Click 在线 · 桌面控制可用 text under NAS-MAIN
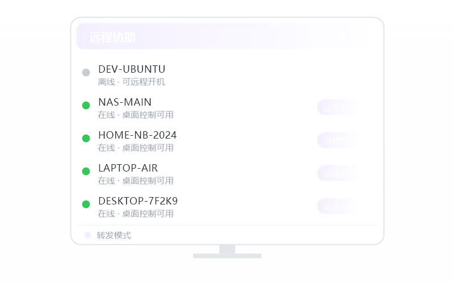This screenshot has height=284, width=454. (136, 115)
